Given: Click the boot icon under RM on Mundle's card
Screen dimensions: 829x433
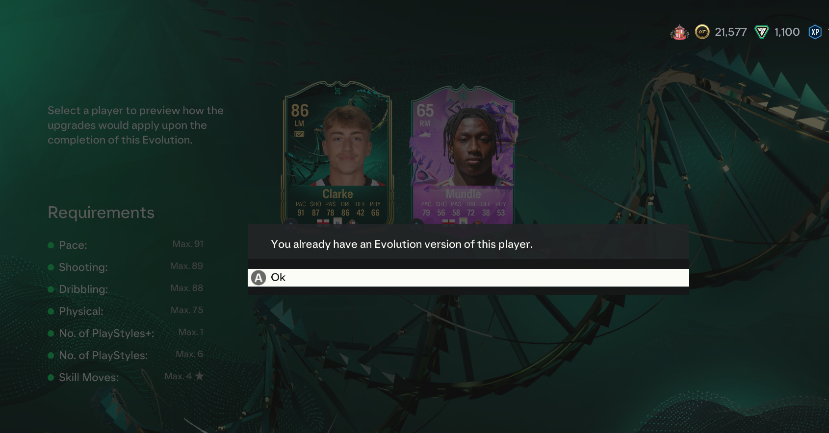Looking at the screenshot, I should (x=425, y=134).
